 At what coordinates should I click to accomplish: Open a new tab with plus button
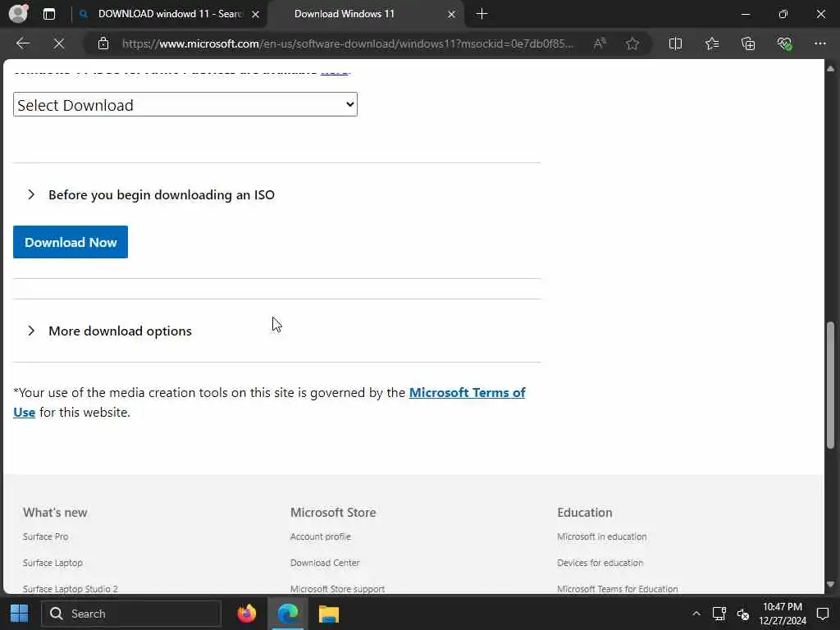point(482,14)
